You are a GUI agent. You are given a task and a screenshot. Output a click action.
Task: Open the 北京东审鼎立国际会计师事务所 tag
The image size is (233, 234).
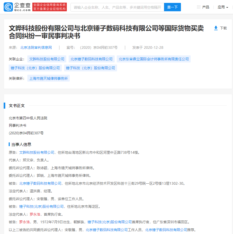point(154,59)
